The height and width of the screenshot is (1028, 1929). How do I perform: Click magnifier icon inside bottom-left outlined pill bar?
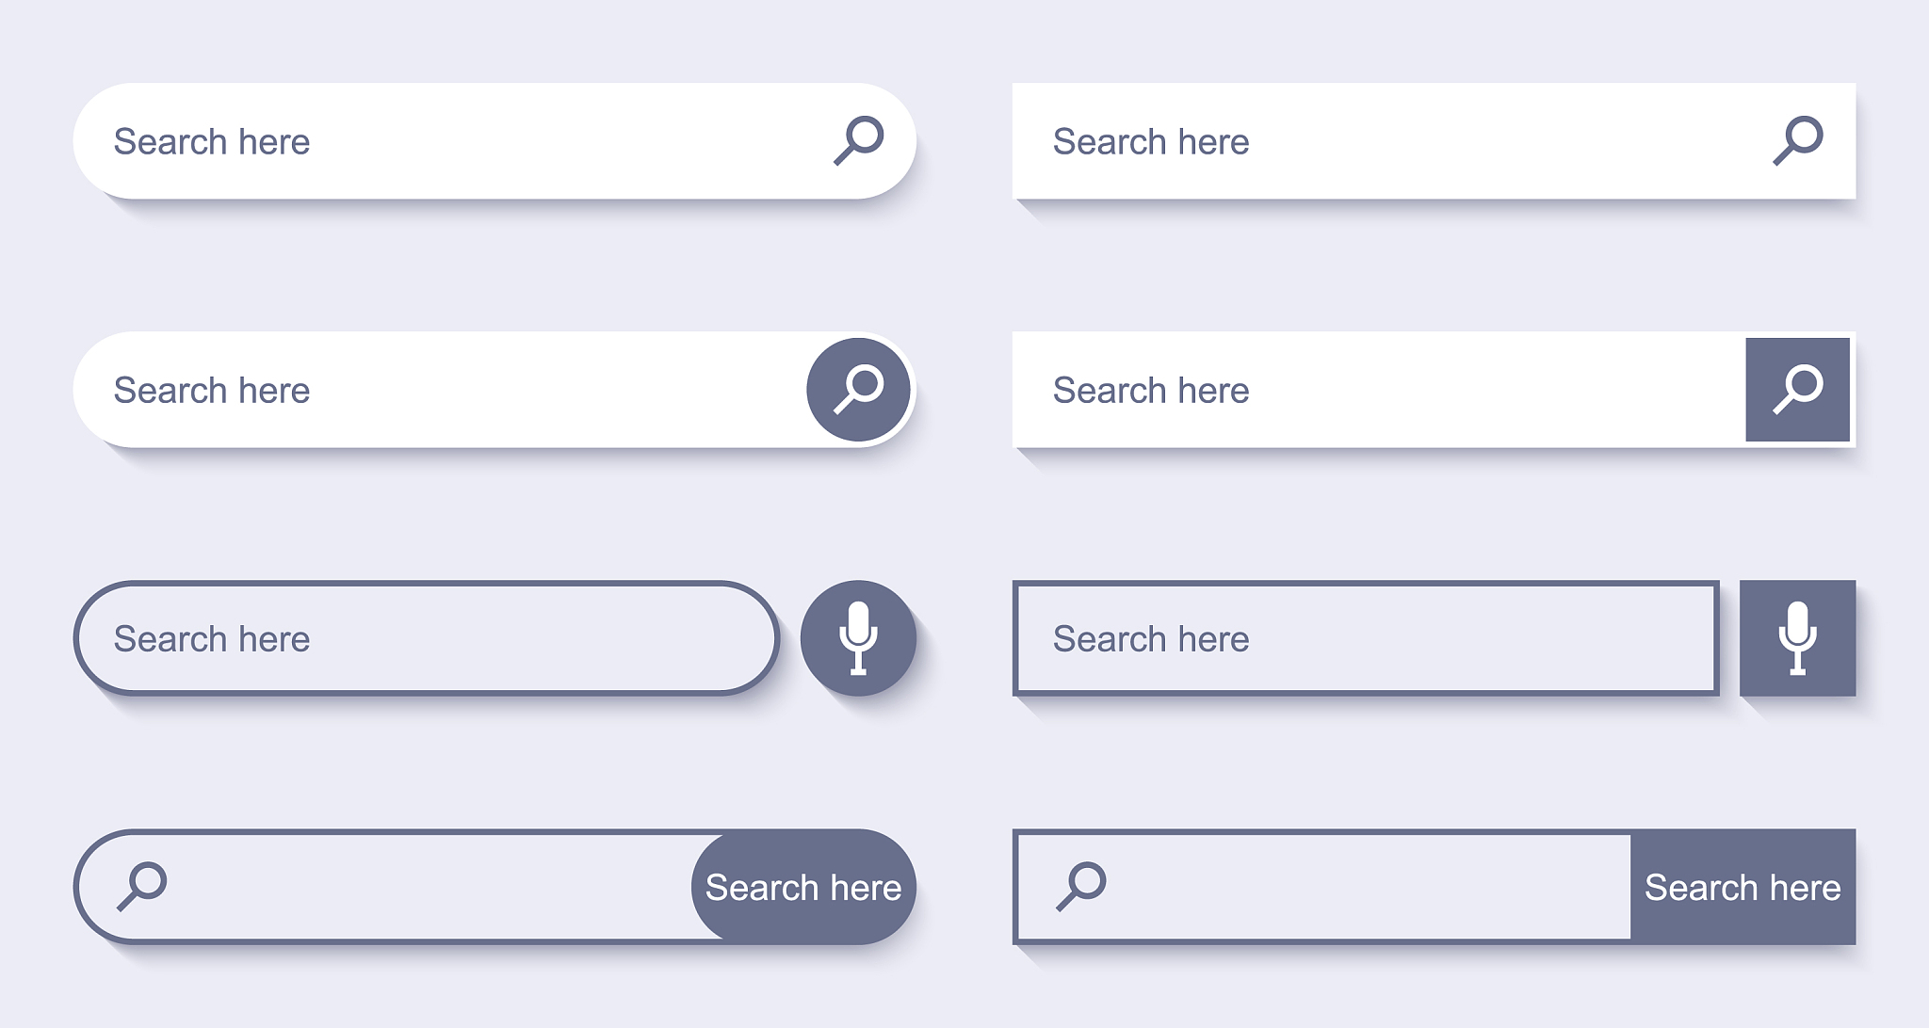click(x=142, y=886)
